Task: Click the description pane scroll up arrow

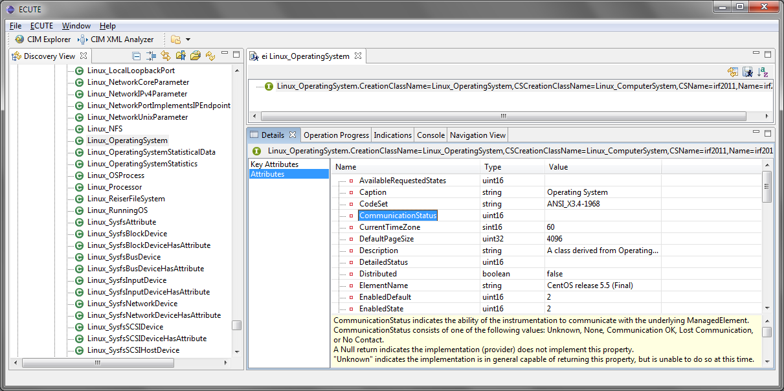Action: pos(767,320)
